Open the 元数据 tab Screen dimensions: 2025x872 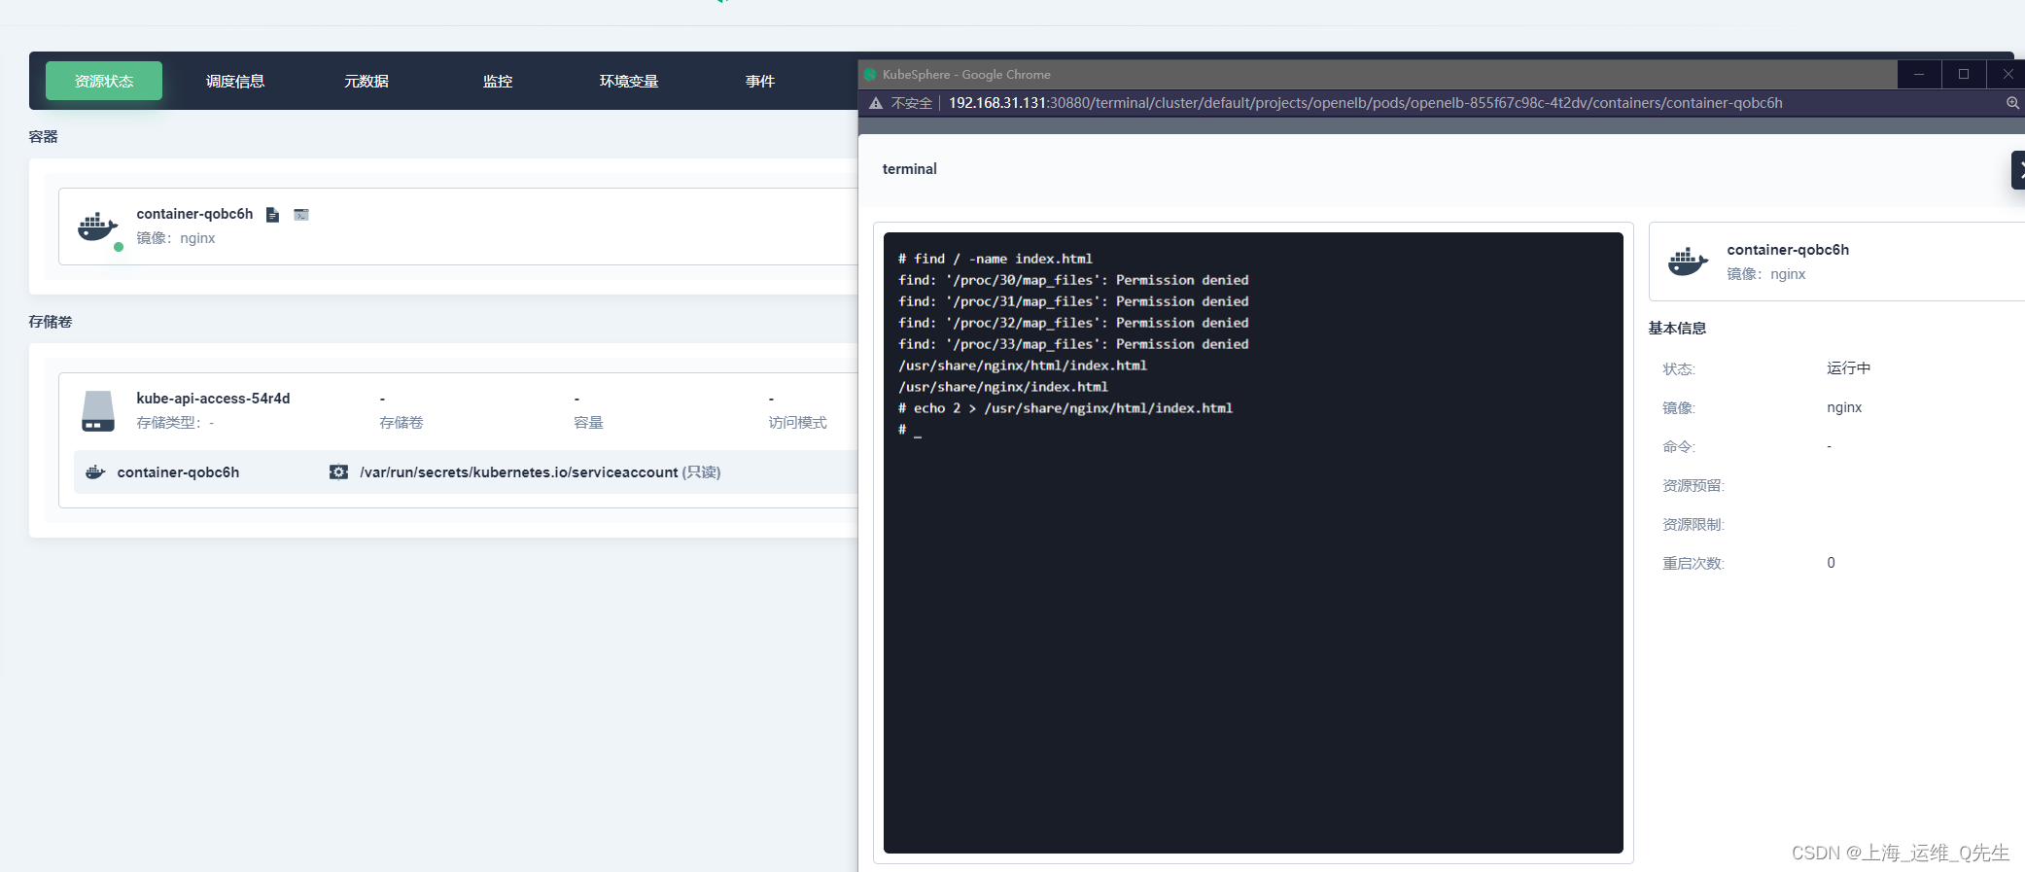pyautogui.click(x=367, y=81)
